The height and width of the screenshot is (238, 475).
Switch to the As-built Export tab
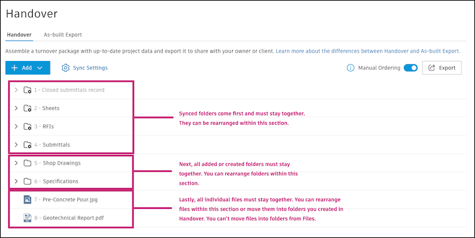tap(63, 35)
